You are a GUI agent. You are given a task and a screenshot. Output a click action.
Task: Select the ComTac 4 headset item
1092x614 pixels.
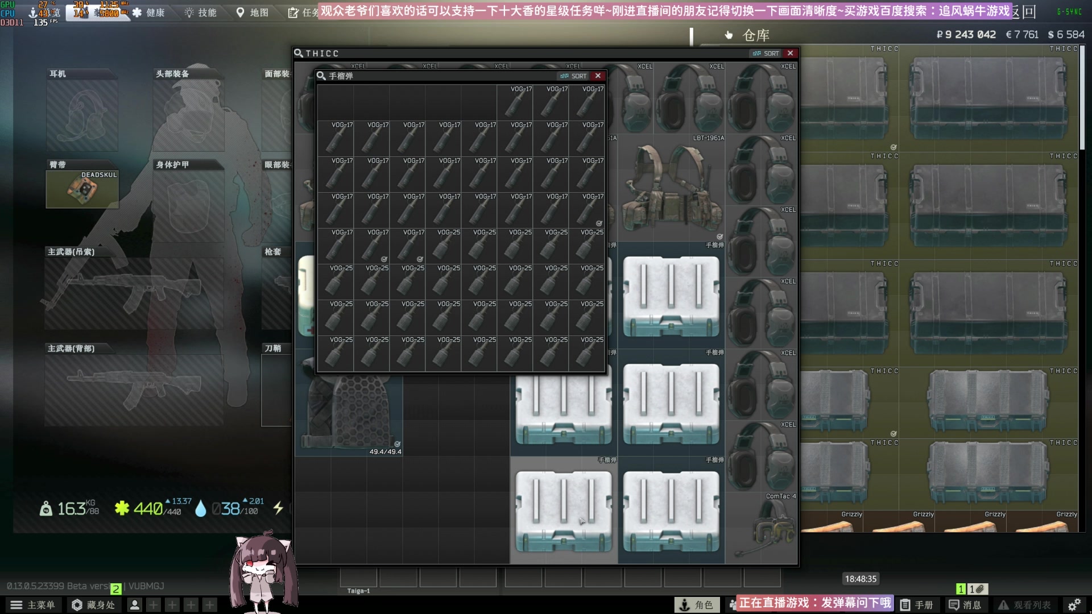point(762,528)
